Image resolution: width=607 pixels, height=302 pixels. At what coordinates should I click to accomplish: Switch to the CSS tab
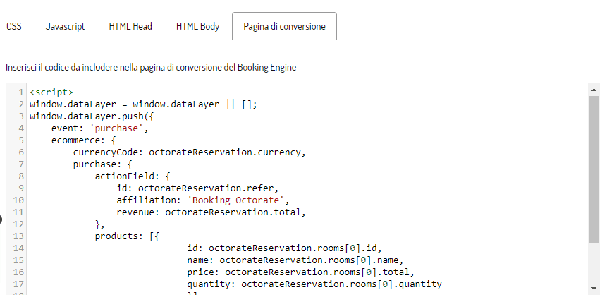click(14, 26)
